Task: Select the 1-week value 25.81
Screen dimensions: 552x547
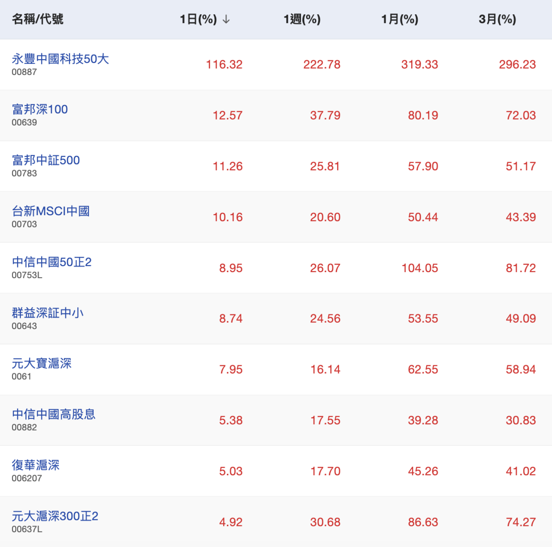Action: 325,166
